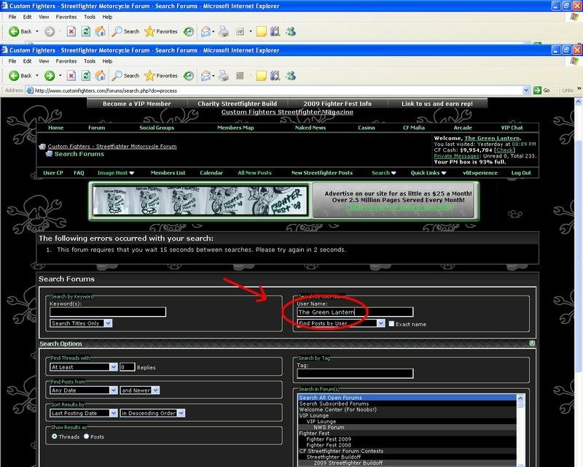Refresh the page in the front browser window
The width and height of the screenshot is (583, 467).
(x=85, y=76)
